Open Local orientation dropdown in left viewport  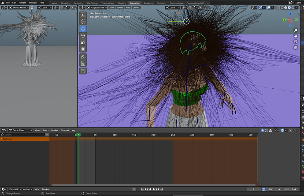(x=44, y=8)
